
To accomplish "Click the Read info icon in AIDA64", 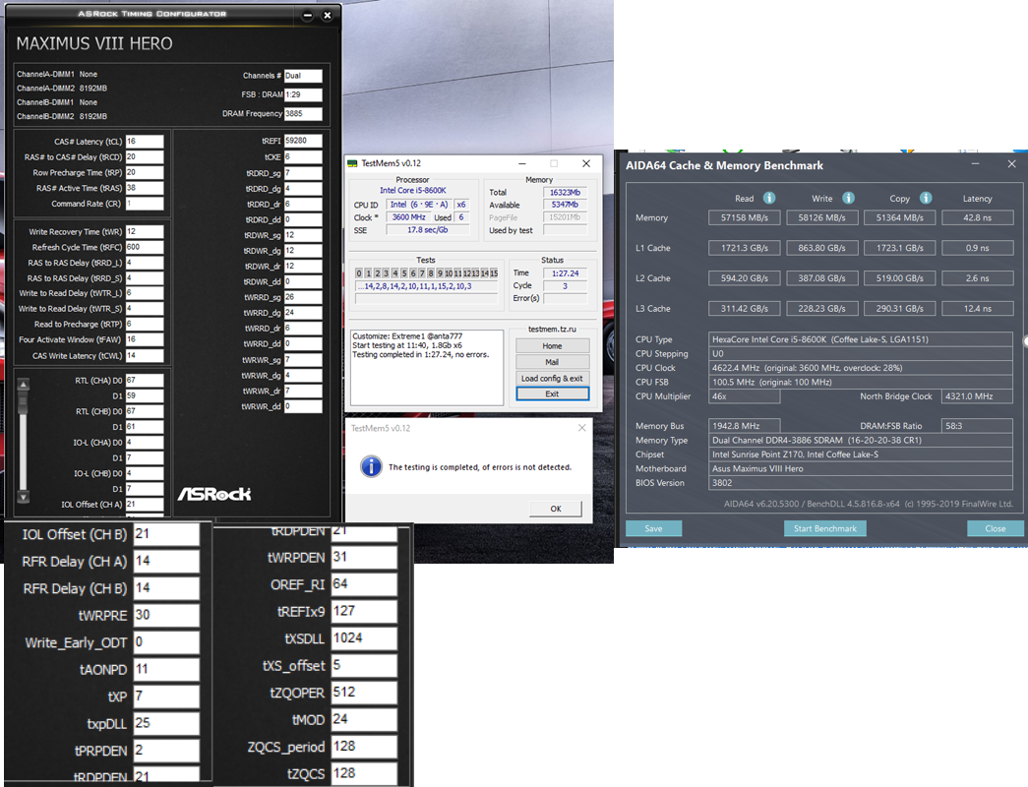I will pos(769,198).
